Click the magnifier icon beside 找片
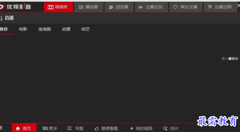 pyautogui.click(x=165, y=128)
